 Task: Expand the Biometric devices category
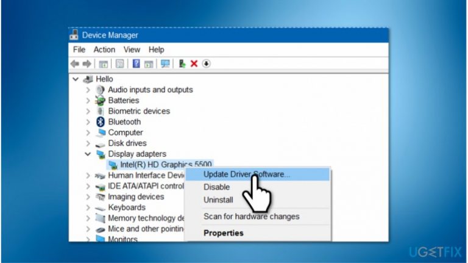(88, 111)
